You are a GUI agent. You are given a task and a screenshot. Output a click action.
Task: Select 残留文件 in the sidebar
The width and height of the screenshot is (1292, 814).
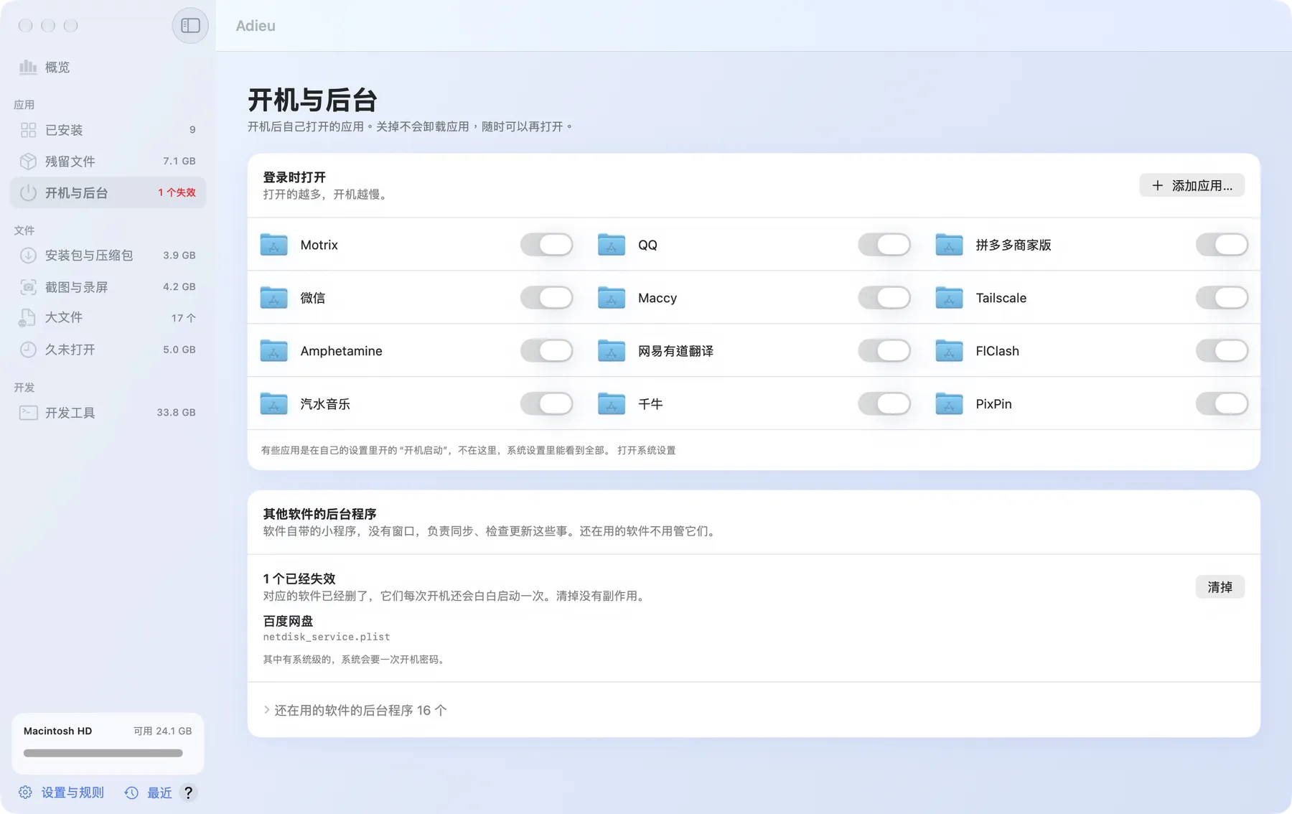click(108, 162)
